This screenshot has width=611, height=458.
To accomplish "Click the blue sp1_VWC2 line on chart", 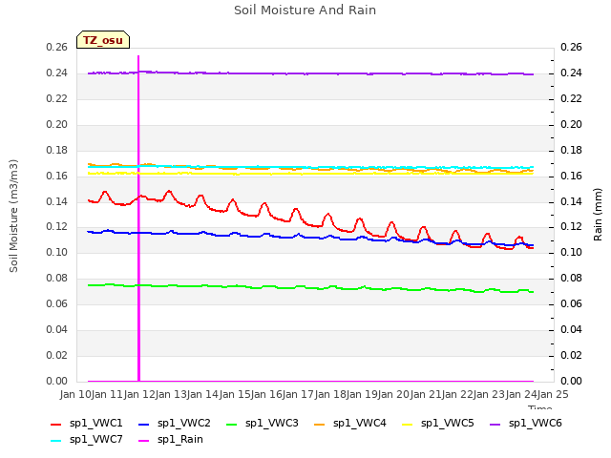I will pyautogui.click(x=312, y=238).
